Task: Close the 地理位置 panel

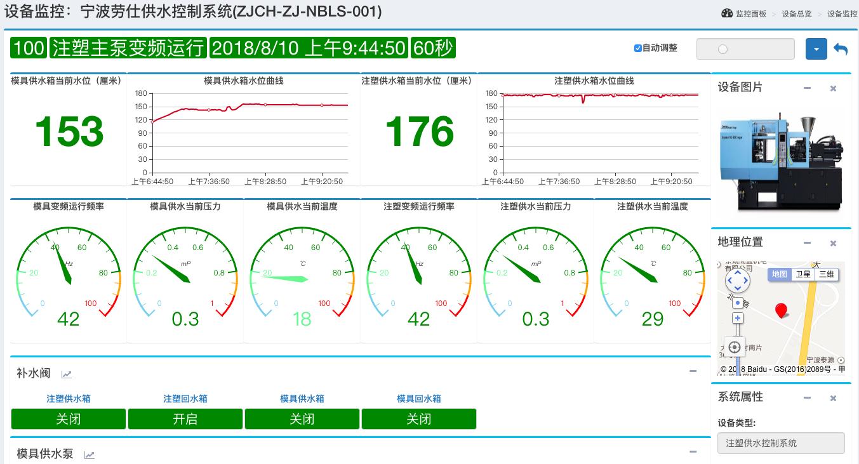Action: tap(833, 243)
